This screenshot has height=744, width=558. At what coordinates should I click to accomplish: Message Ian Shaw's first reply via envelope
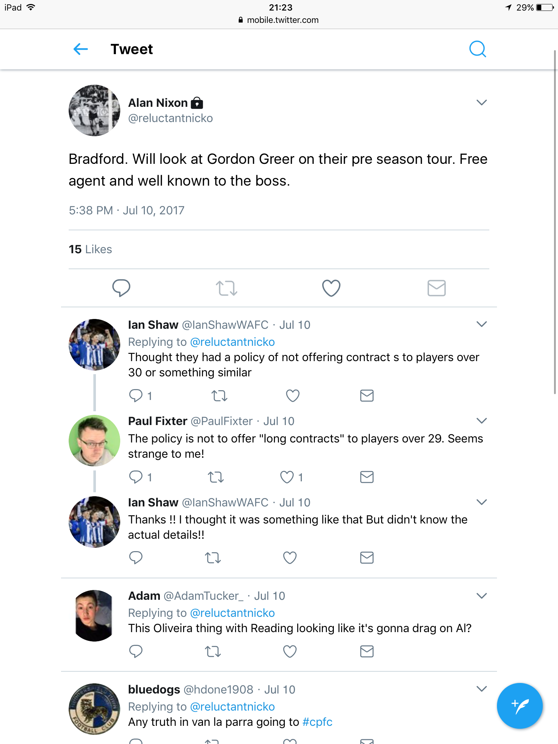[367, 396]
